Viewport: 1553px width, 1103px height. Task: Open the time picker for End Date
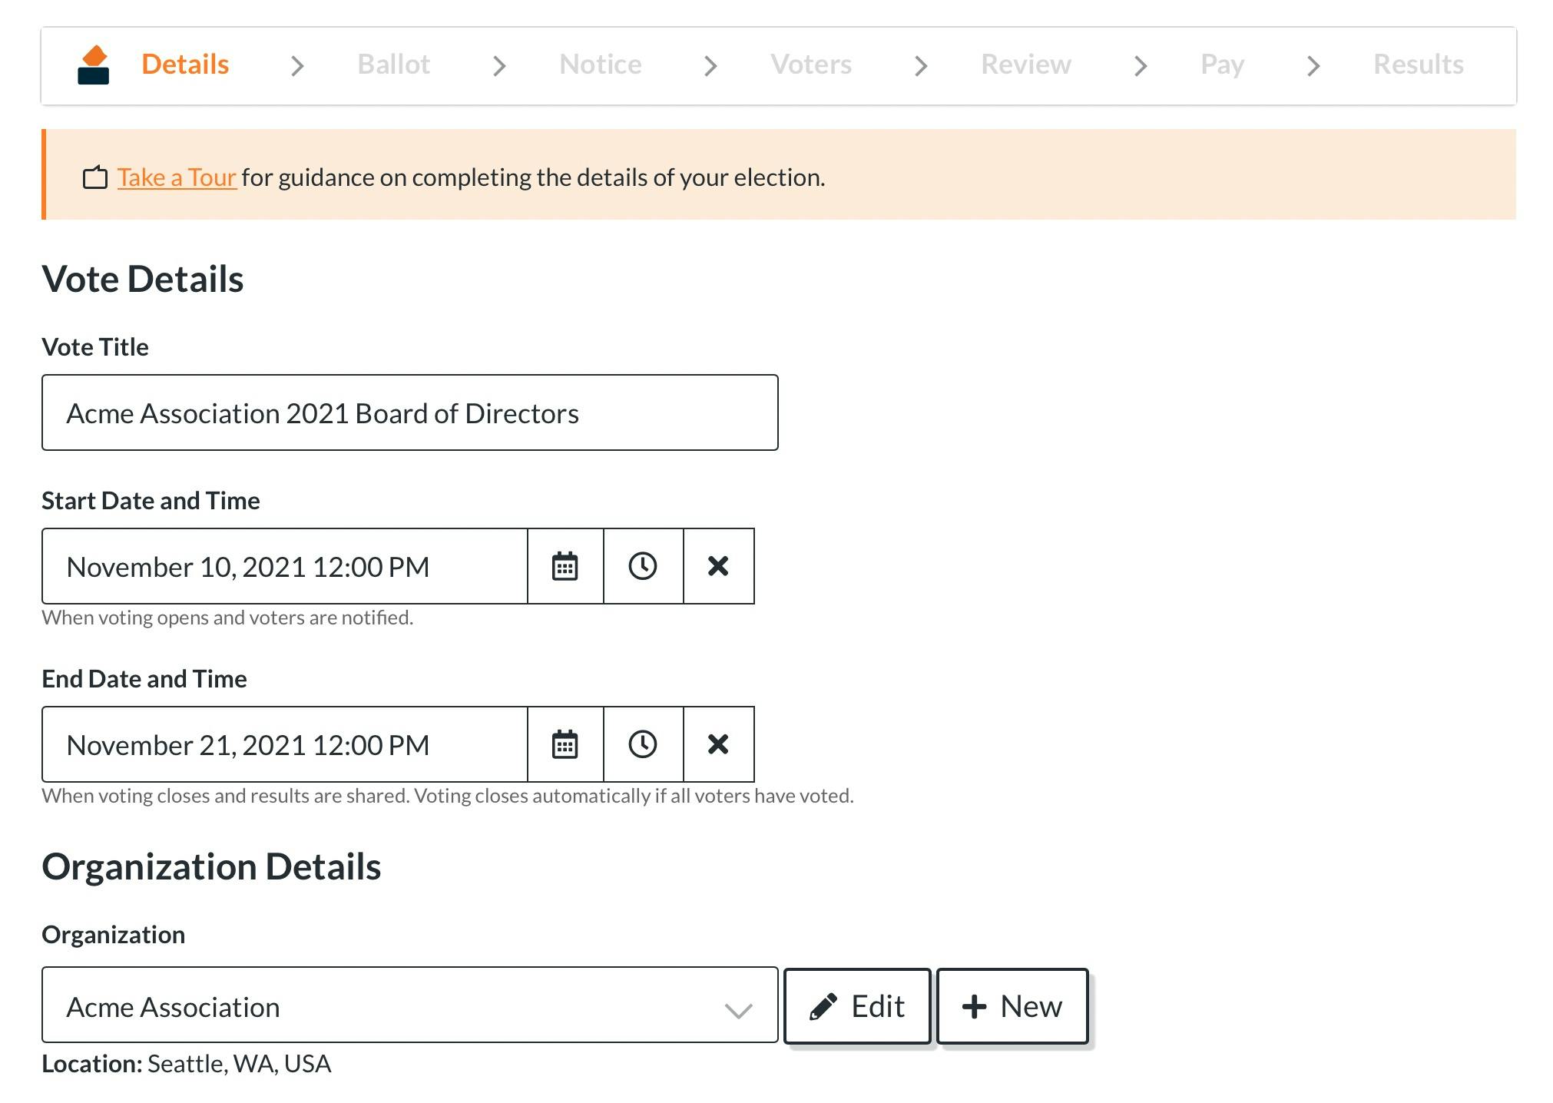tap(644, 744)
